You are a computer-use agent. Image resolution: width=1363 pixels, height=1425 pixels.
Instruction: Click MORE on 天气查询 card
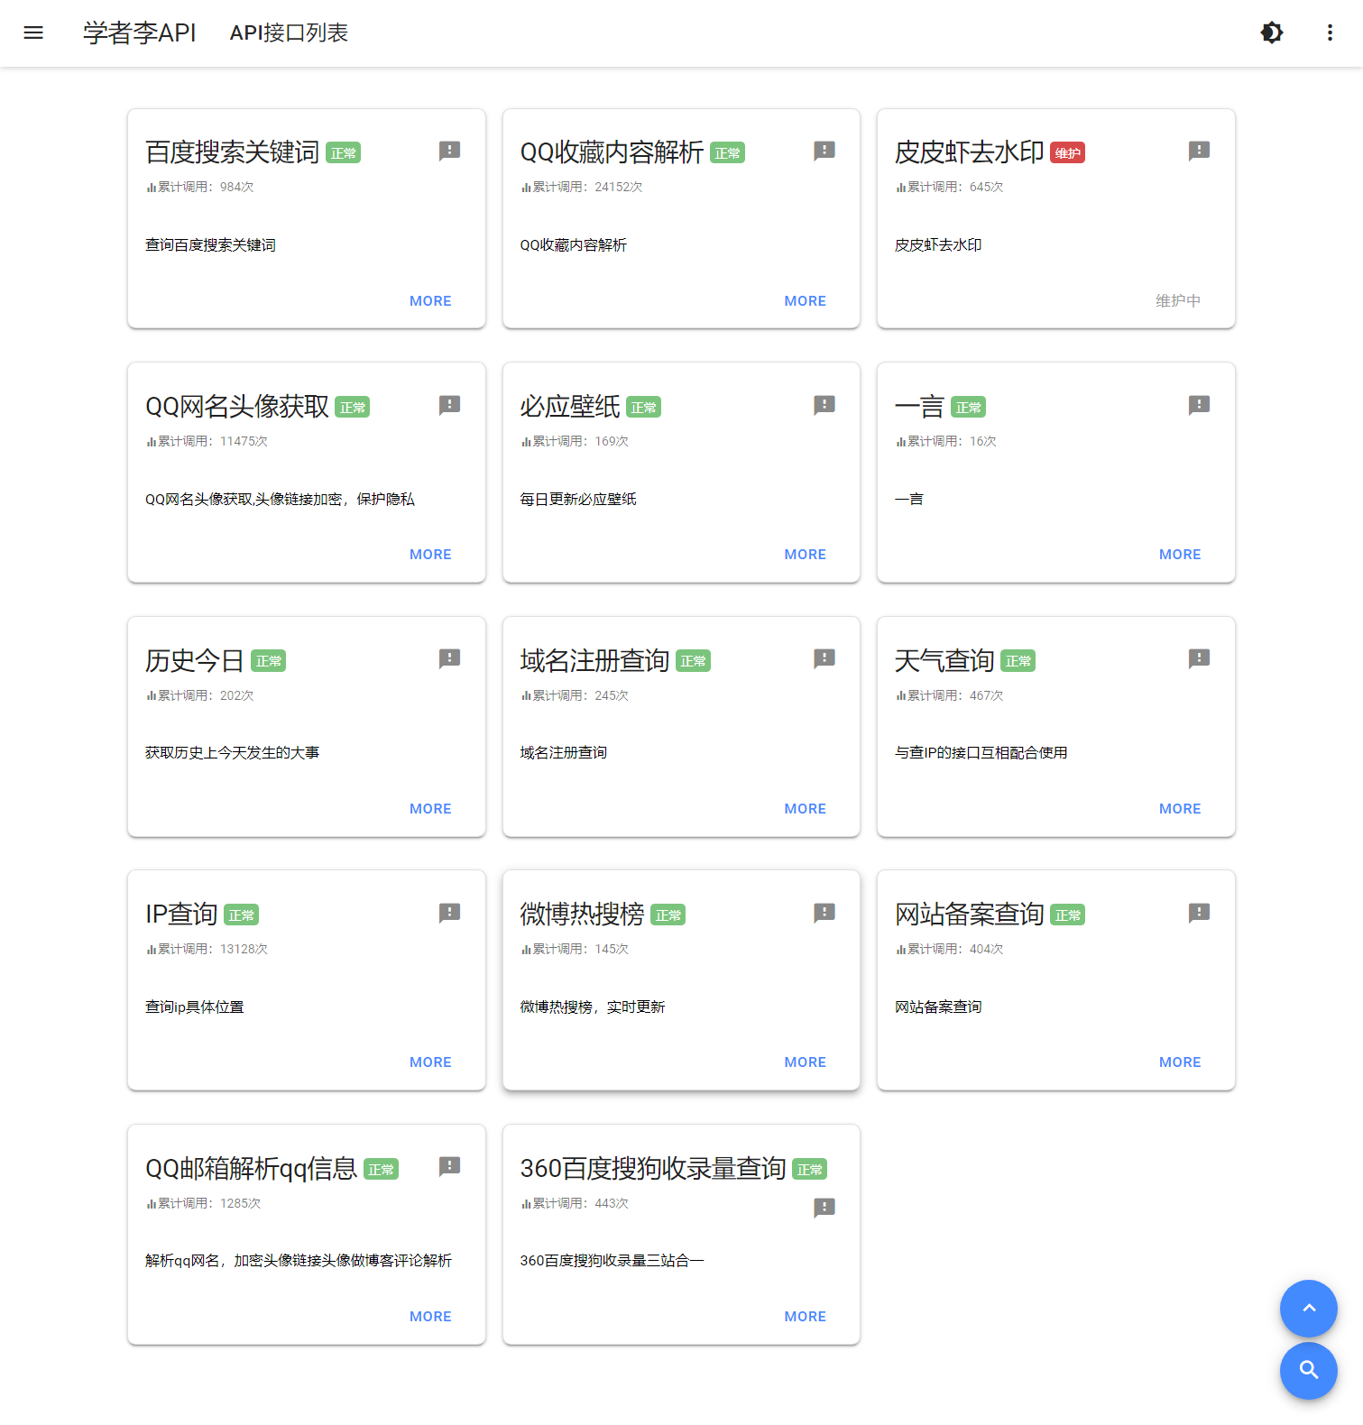(x=1180, y=809)
